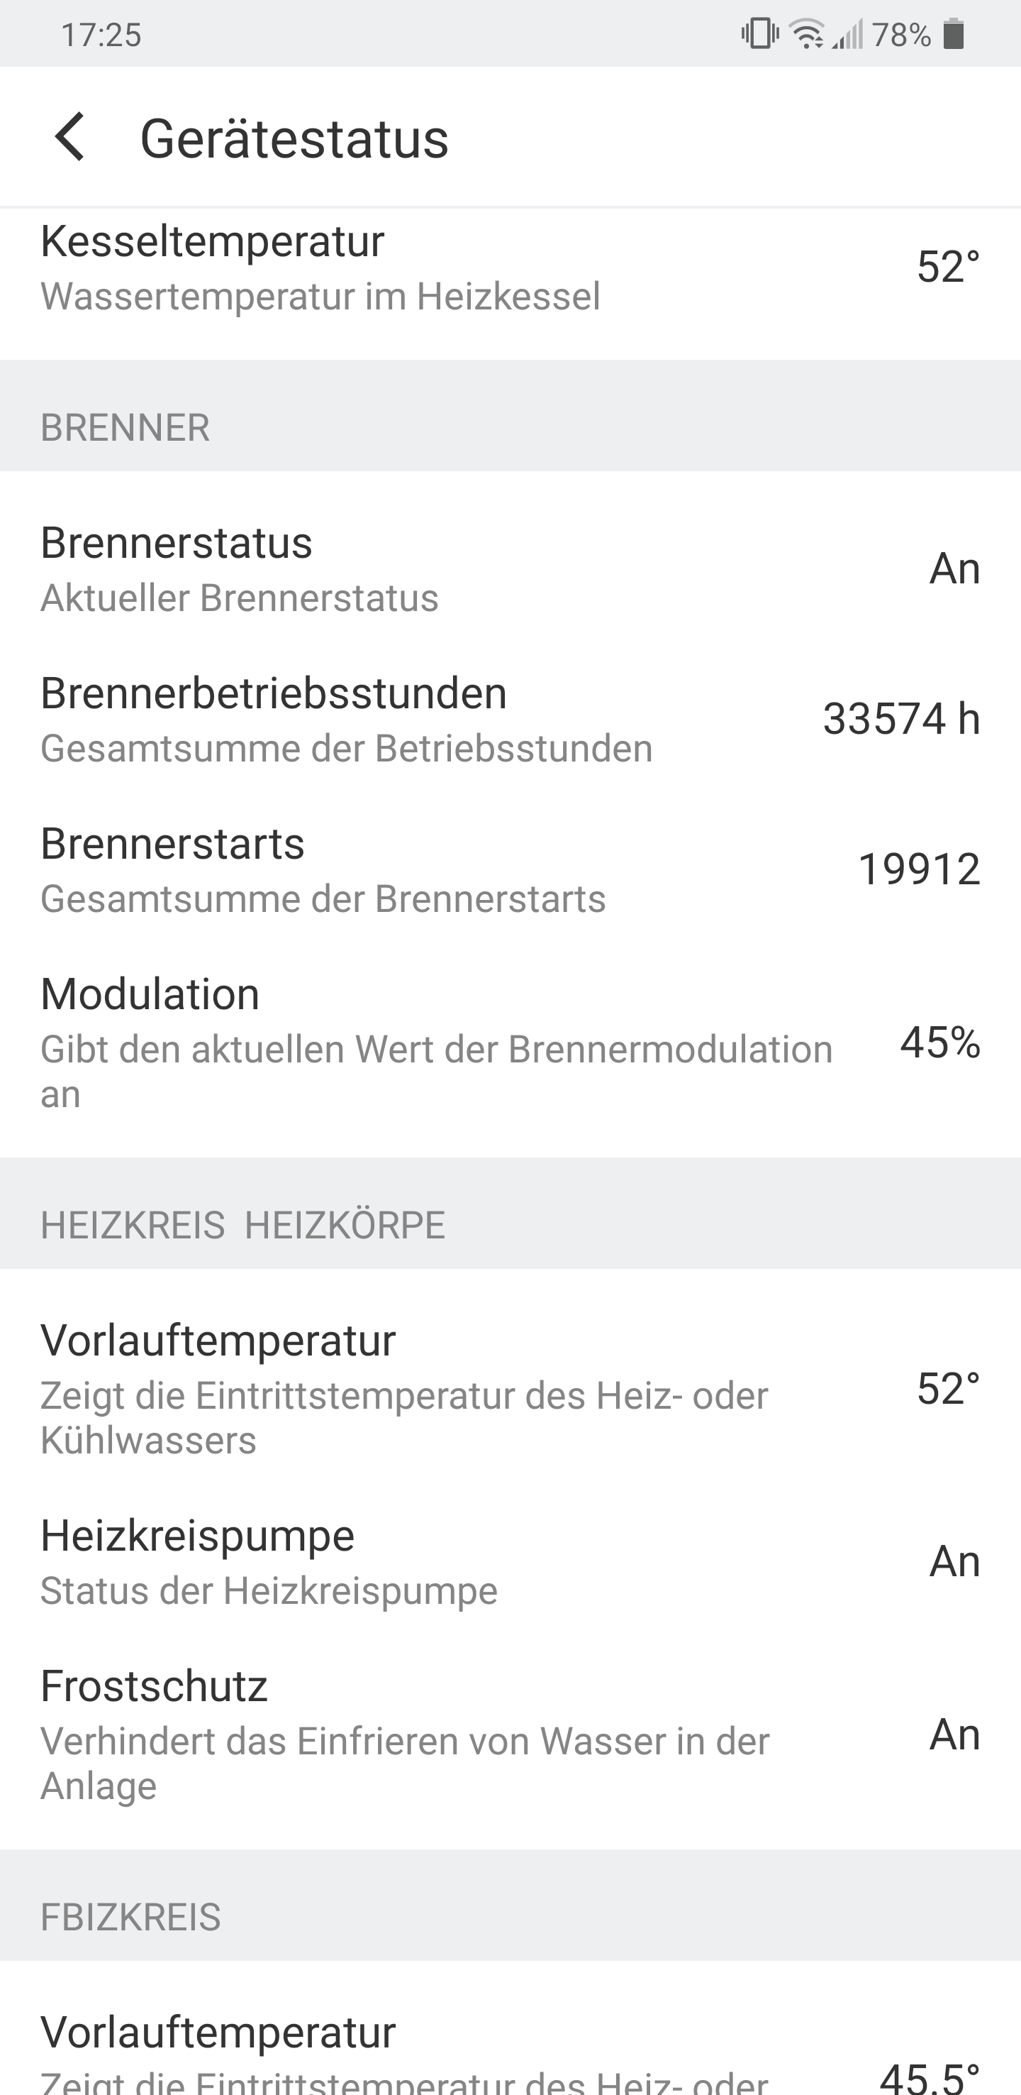The height and width of the screenshot is (2095, 1021).
Task: Tap the Wi-Fi signal icon
Action: pos(808,34)
